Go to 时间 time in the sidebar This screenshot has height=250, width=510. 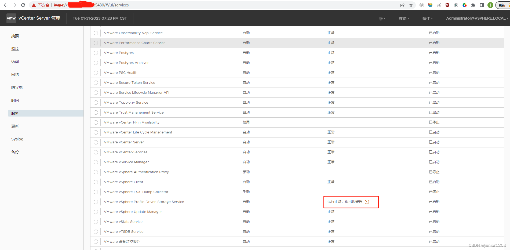pyautogui.click(x=15, y=100)
